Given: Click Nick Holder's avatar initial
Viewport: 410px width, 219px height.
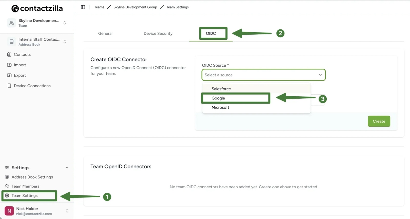Looking at the screenshot, I should [x=9, y=211].
